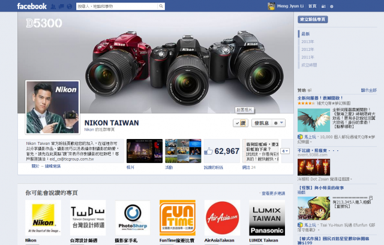Image resolution: width=384 pixels, height=245 pixels.
Task: Select 最新 in the timeline navigator
Action: coord(305,34)
